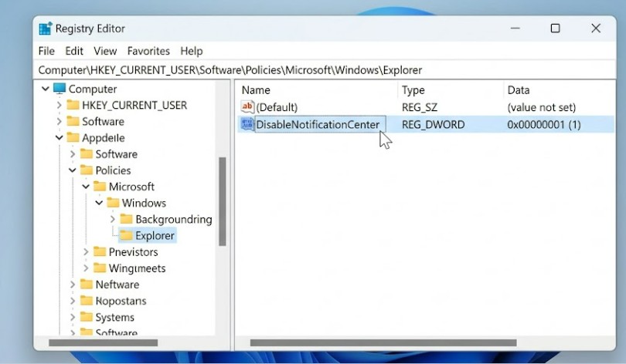This screenshot has height=364, width=626.
Task: Click the Wingımeets folder icon
Action: coord(100,268)
